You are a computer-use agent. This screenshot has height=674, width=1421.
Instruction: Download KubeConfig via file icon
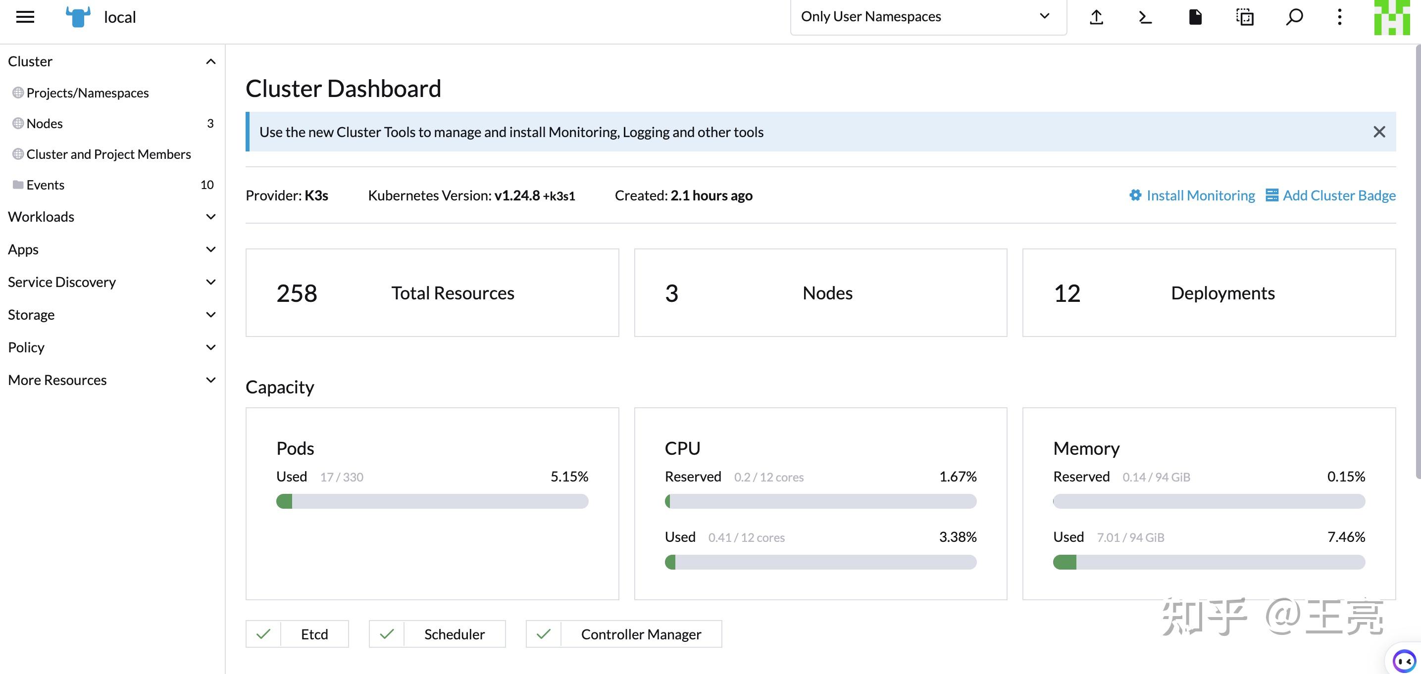[x=1195, y=17]
